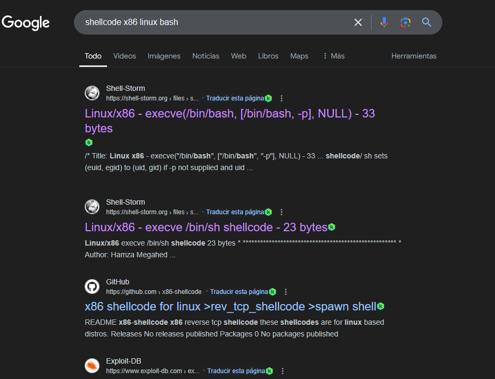Click the Exploit-DB site name text
The width and height of the screenshot is (495, 379).
123,361
